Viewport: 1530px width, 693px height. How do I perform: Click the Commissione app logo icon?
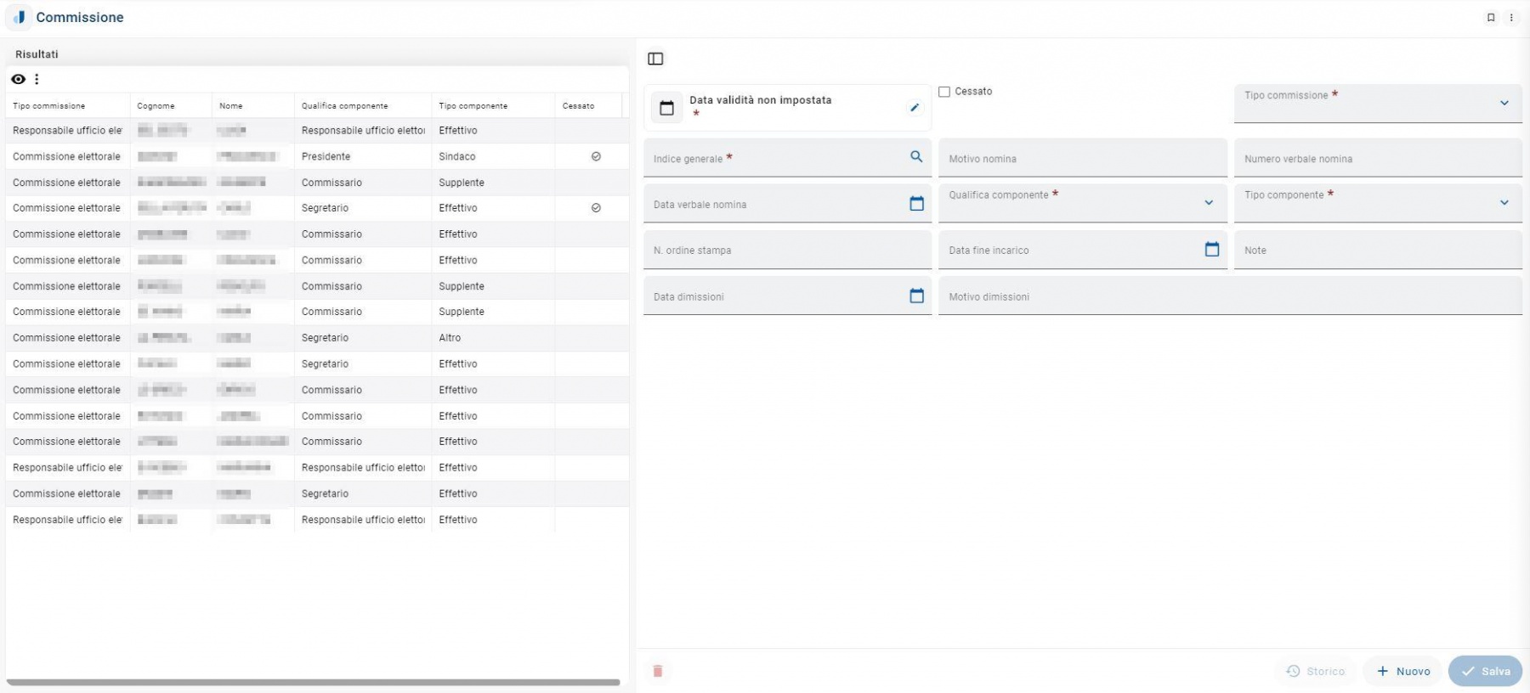(x=19, y=17)
